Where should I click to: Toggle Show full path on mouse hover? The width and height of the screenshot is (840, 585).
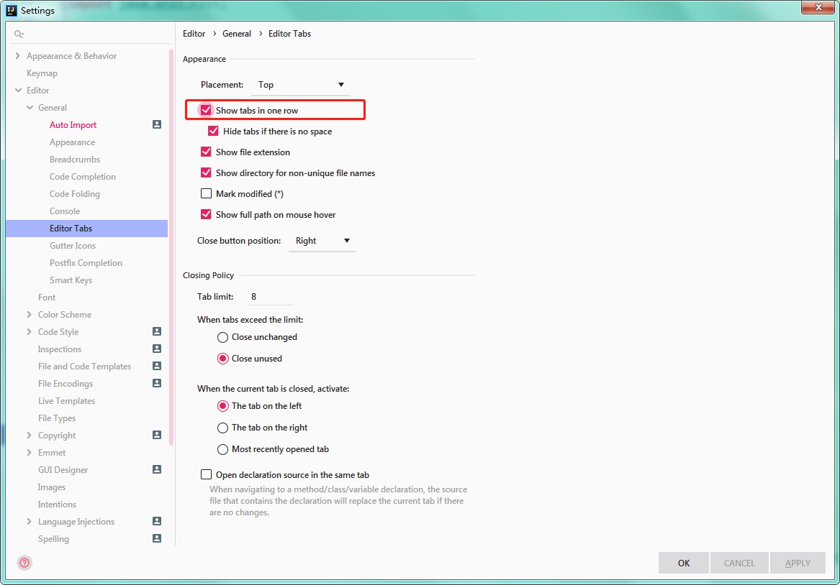tap(206, 214)
